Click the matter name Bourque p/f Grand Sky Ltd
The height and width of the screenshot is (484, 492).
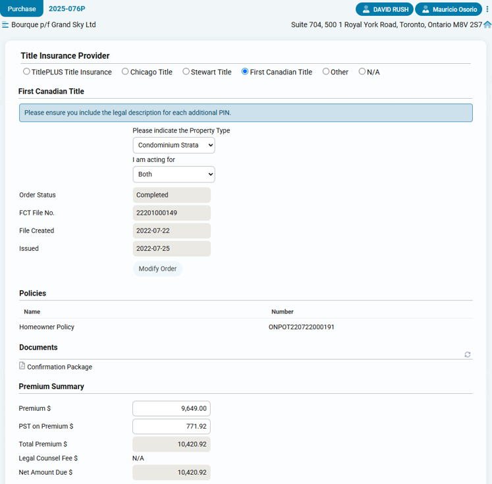click(53, 25)
